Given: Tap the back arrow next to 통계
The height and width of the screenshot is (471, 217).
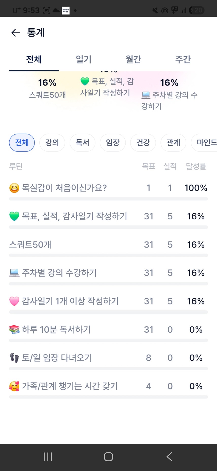Looking at the screenshot, I should click(16, 33).
